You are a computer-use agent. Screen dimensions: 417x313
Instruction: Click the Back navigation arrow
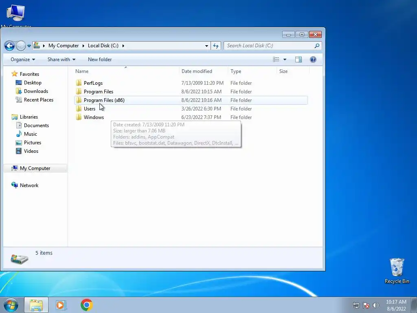pyautogui.click(x=10, y=46)
